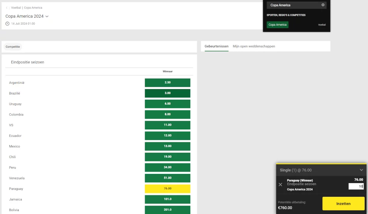Screen dimensions: 368x214
Task: Pick Brazilië winner odds 3.00
Action: click(x=167, y=93)
